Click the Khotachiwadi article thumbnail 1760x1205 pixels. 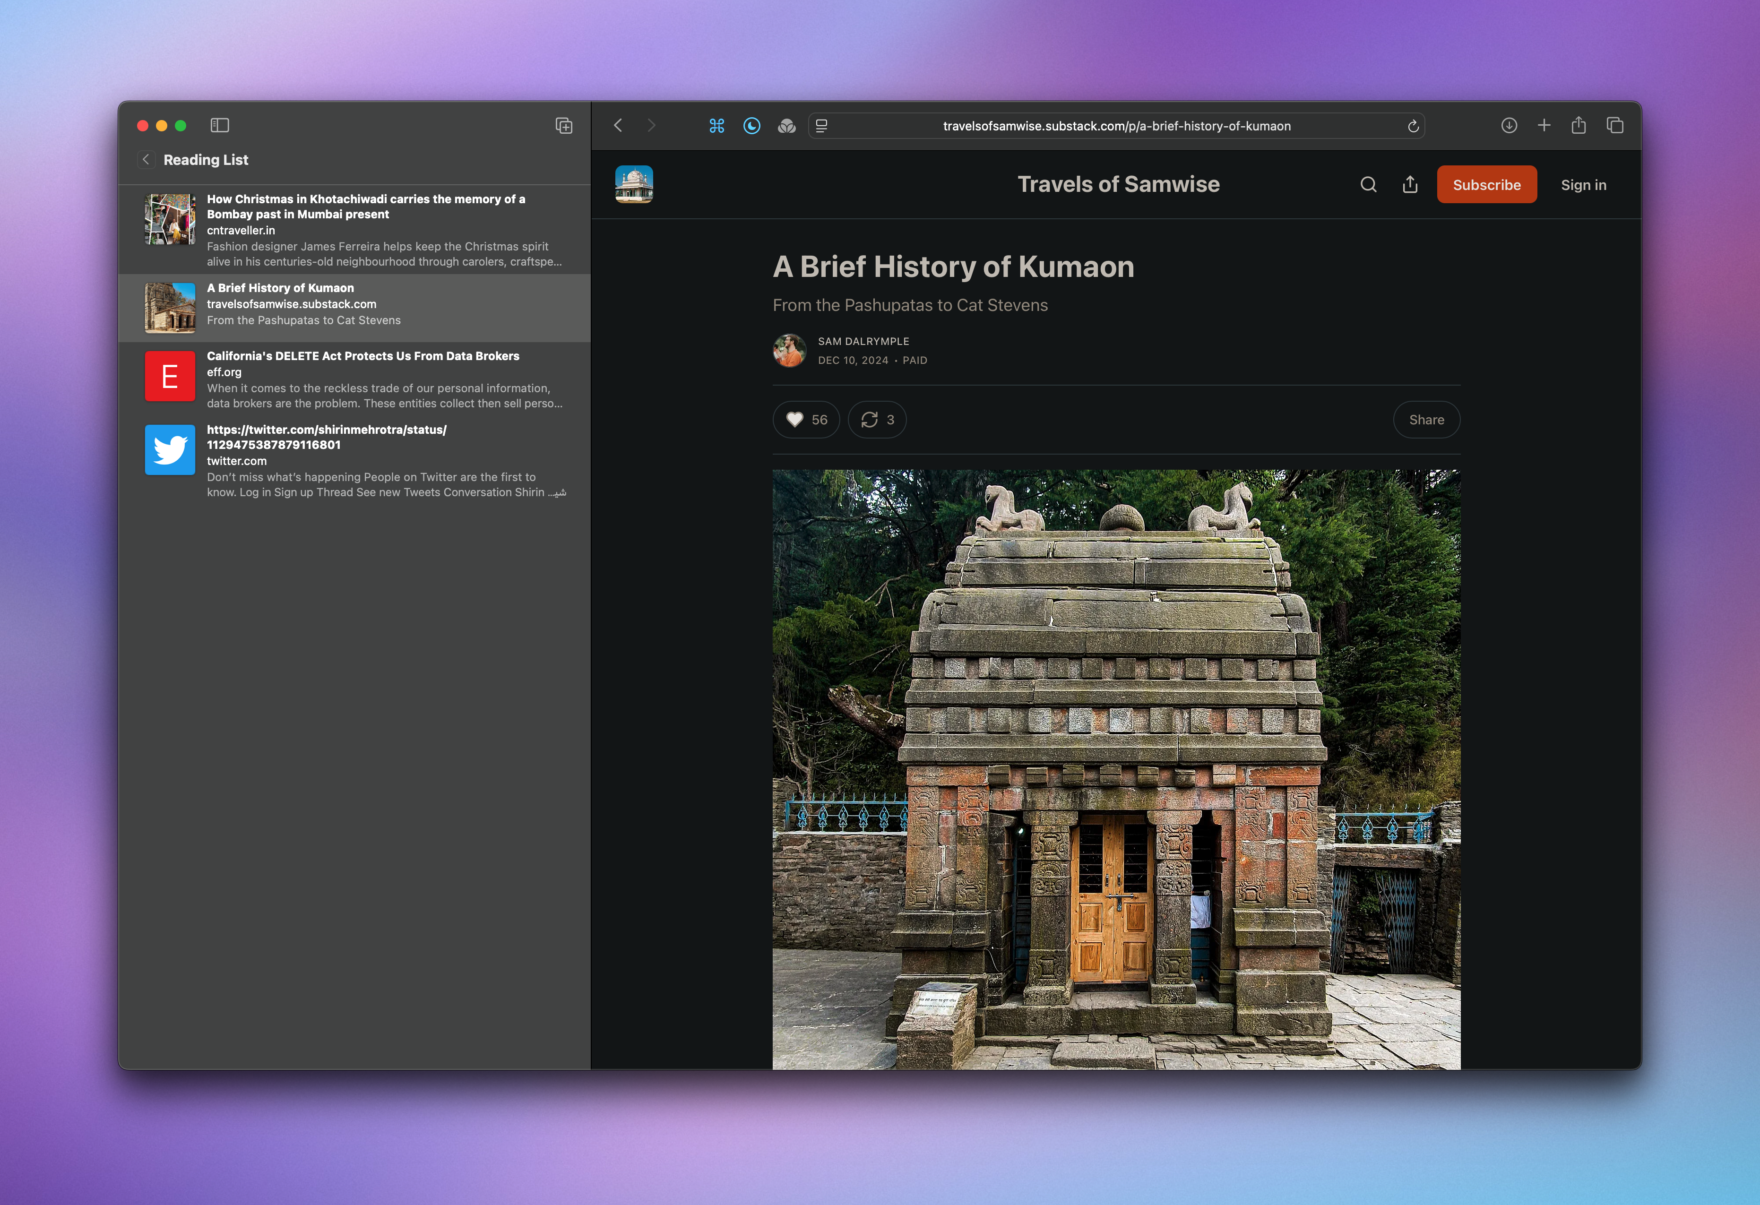point(170,220)
